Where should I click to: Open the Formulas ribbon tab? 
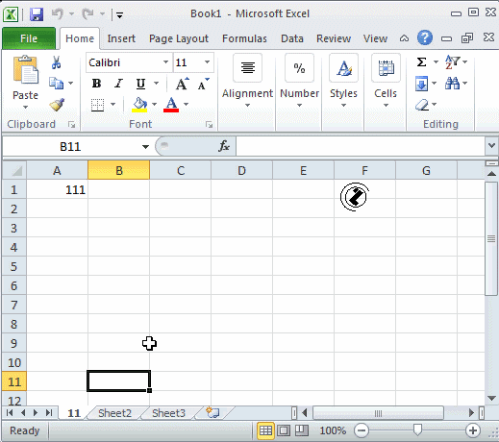[x=244, y=38]
